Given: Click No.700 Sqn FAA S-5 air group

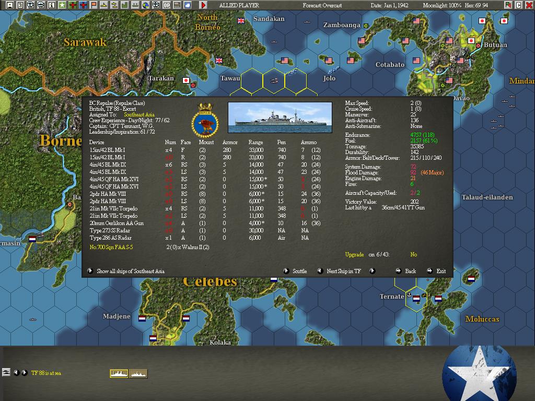Looking at the screenshot, I should (111, 247).
